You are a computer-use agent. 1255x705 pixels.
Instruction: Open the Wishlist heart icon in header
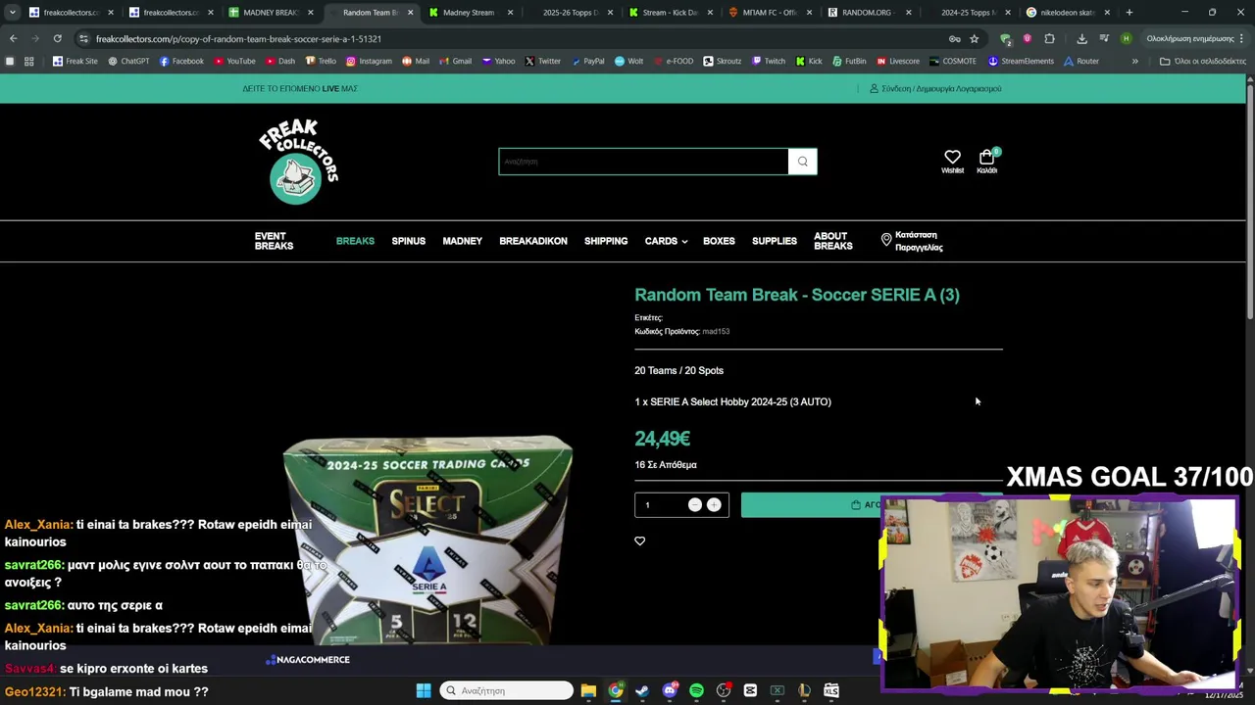pyautogui.click(x=952, y=162)
